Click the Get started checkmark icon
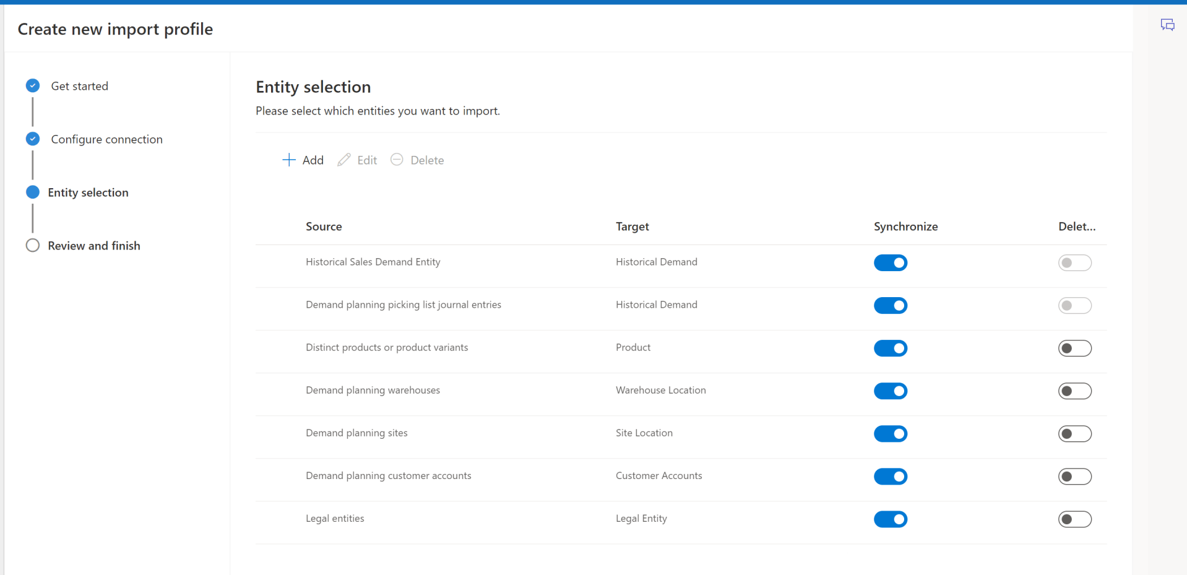This screenshot has width=1187, height=575. pyautogui.click(x=33, y=86)
